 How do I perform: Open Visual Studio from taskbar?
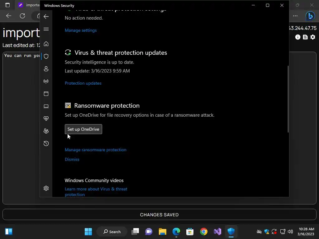click(217, 232)
